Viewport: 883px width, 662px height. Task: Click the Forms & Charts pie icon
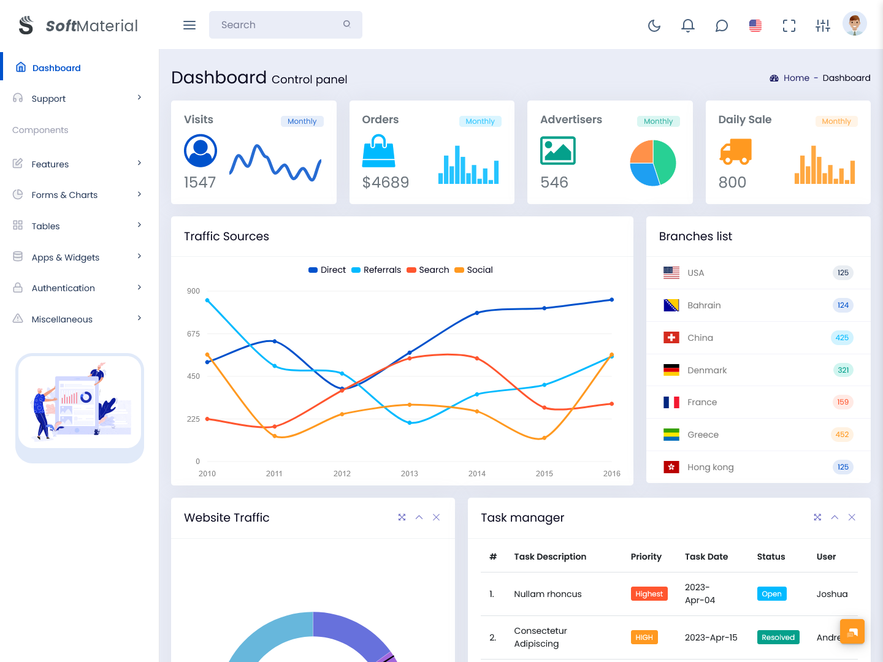tap(18, 194)
